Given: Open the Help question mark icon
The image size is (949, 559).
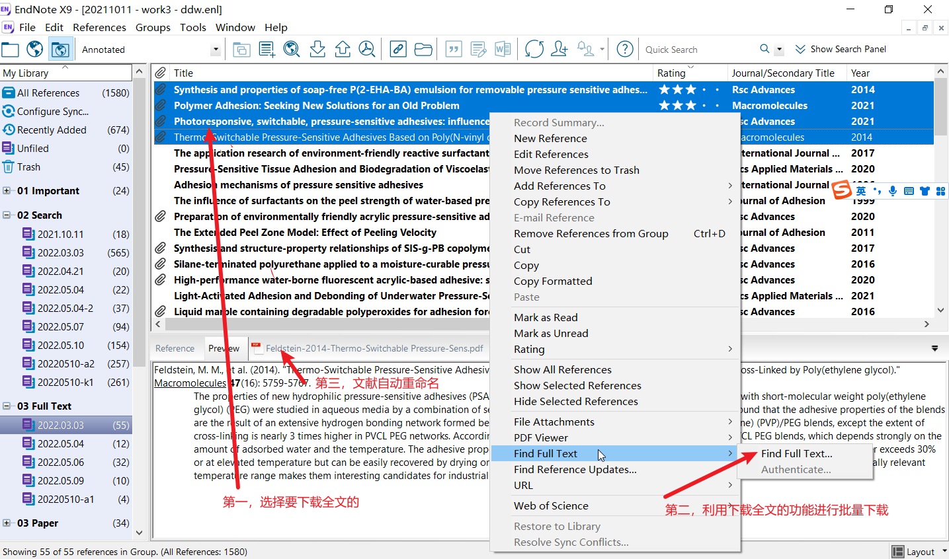Looking at the screenshot, I should [625, 50].
